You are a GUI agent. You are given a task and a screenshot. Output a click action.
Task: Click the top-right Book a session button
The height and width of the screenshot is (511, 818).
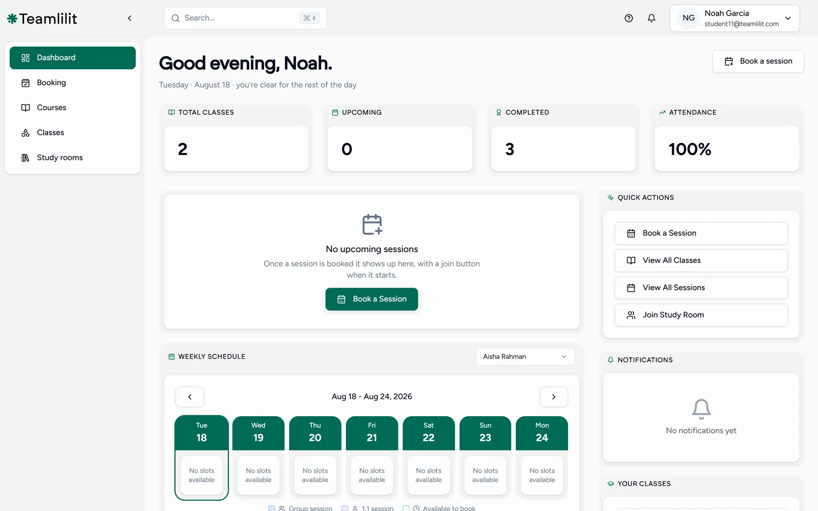click(x=758, y=61)
